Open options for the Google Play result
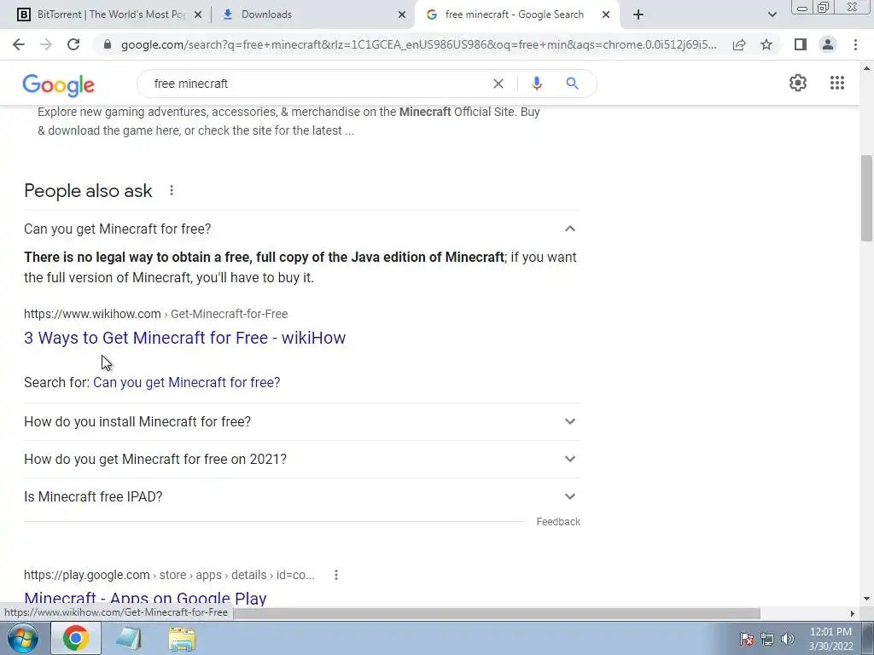 [336, 575]
